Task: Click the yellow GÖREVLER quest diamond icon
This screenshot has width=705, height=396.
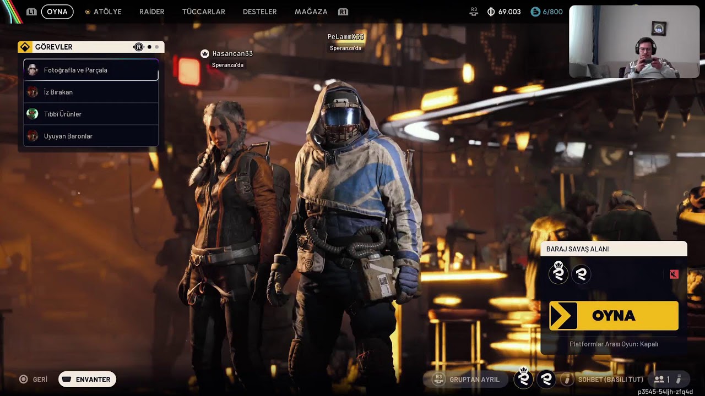Action: point(25,47)
